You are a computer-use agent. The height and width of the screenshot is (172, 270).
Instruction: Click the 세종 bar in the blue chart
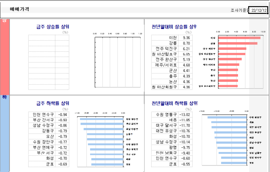(229, 122)
